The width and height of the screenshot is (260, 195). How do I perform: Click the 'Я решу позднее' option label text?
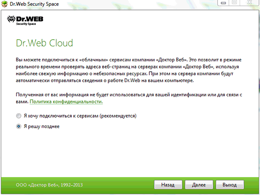click(x=42, y=127)
